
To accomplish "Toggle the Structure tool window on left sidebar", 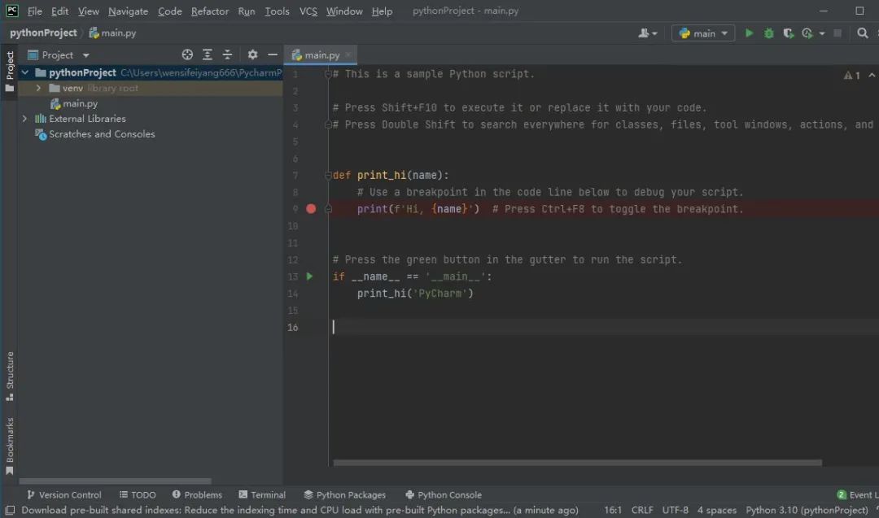I will click(x=10, y=376).
